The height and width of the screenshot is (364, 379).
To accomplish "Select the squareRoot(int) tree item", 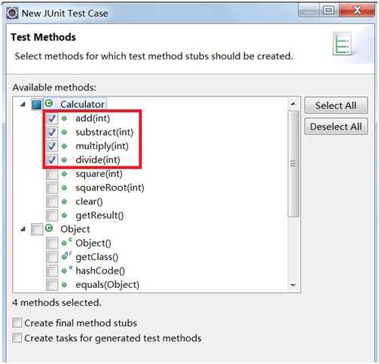I will click(110, 188).
